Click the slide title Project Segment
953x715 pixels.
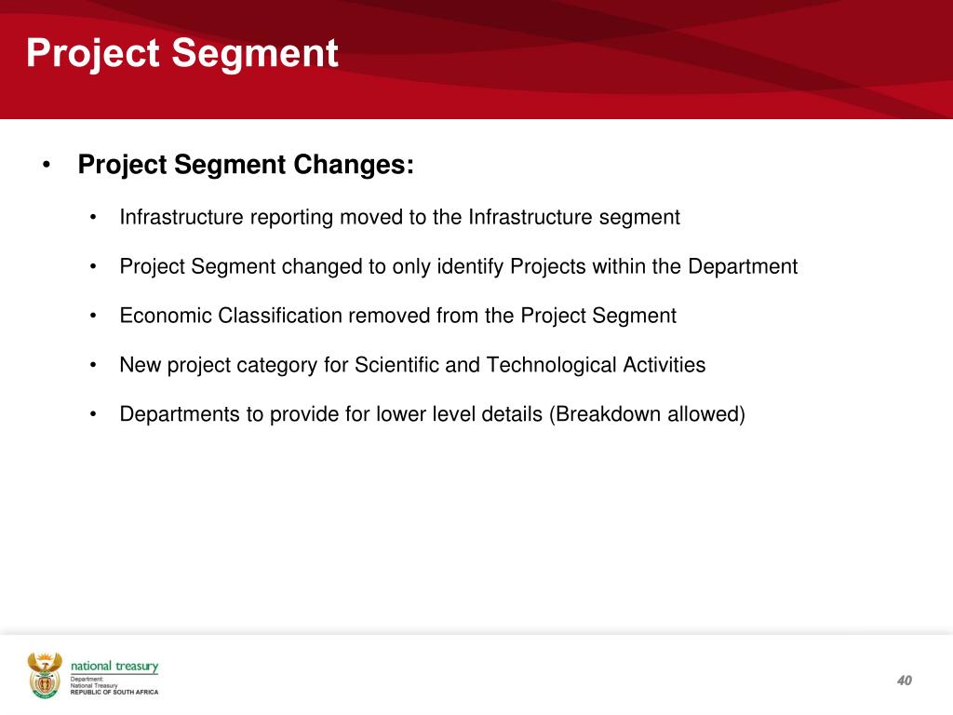181,53
